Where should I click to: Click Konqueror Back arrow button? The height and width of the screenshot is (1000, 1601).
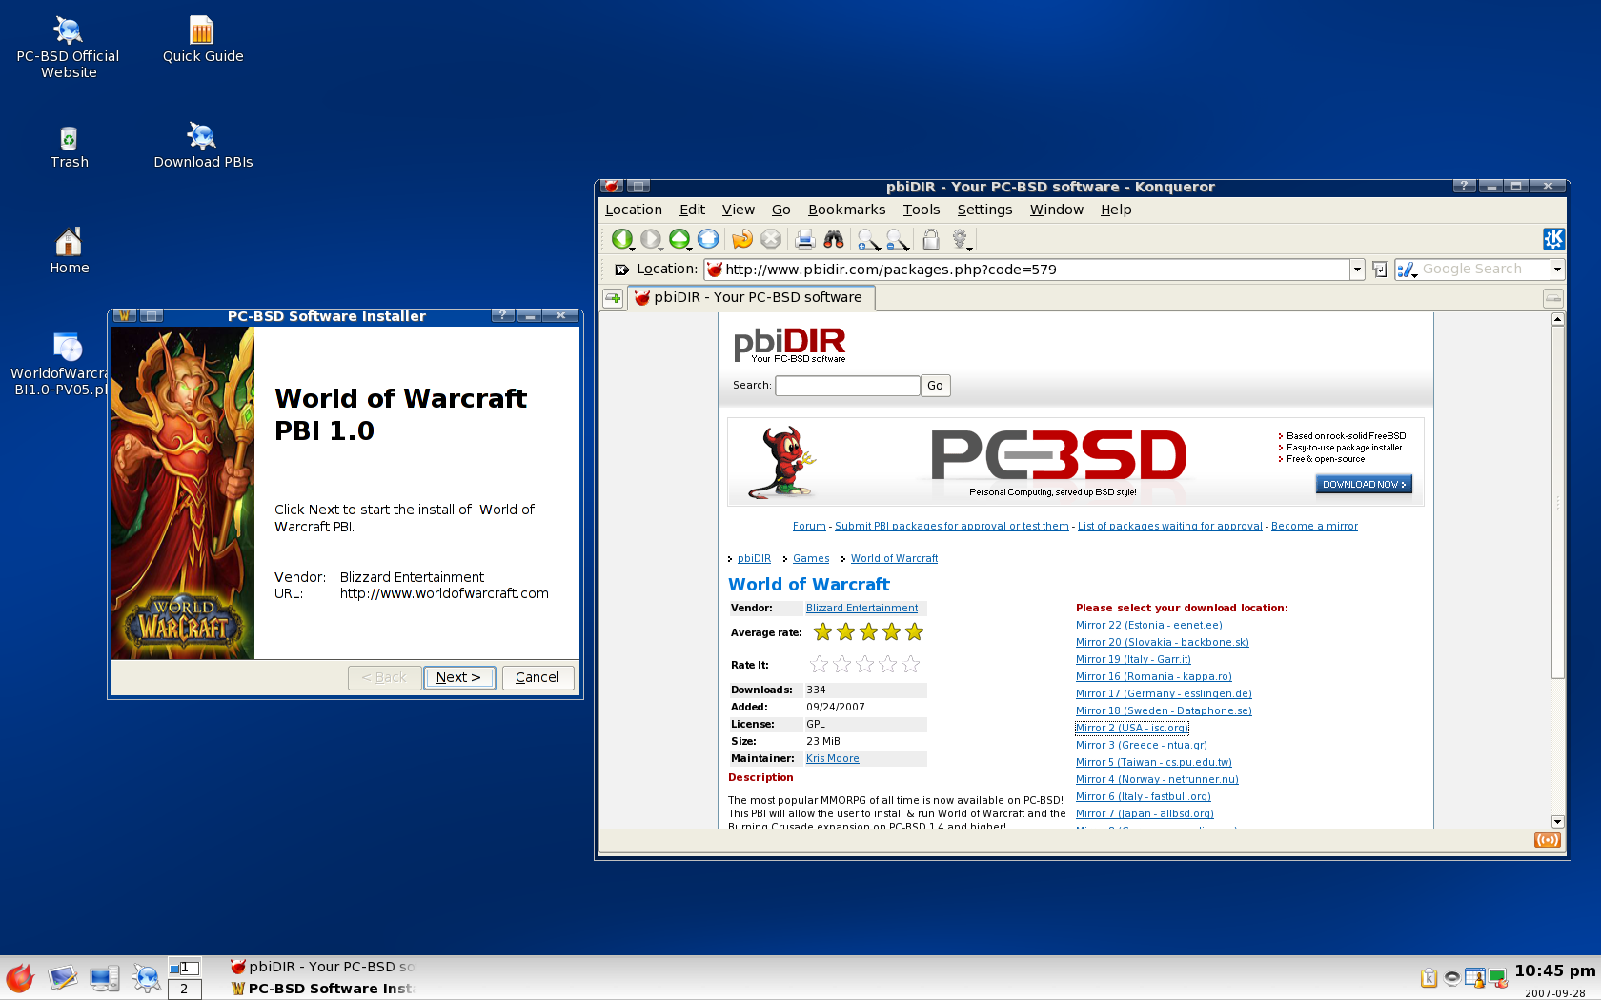621,239
